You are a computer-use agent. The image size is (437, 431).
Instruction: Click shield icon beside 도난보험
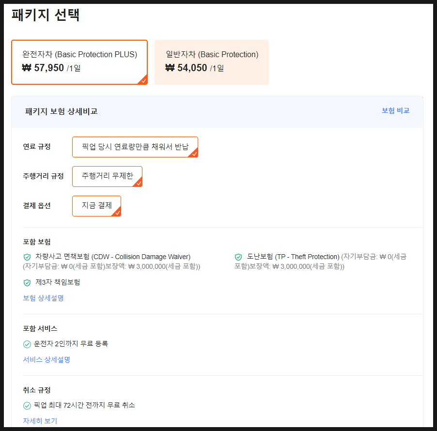(x=238, y=257)
